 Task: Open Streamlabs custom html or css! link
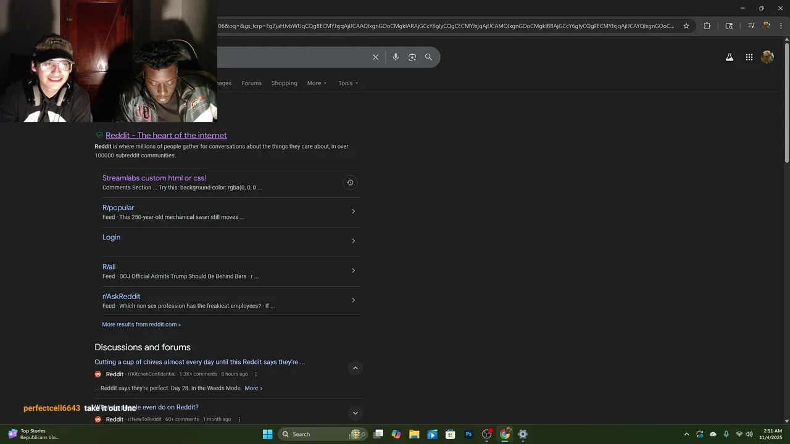154,178
